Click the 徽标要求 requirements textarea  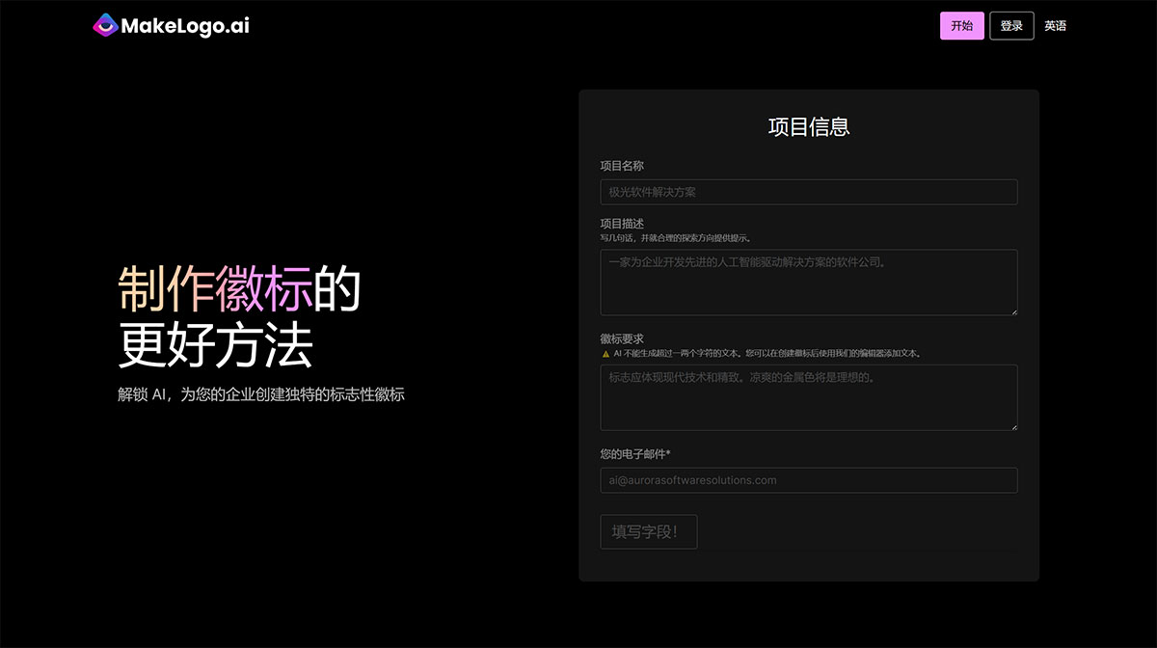point(809,397)
